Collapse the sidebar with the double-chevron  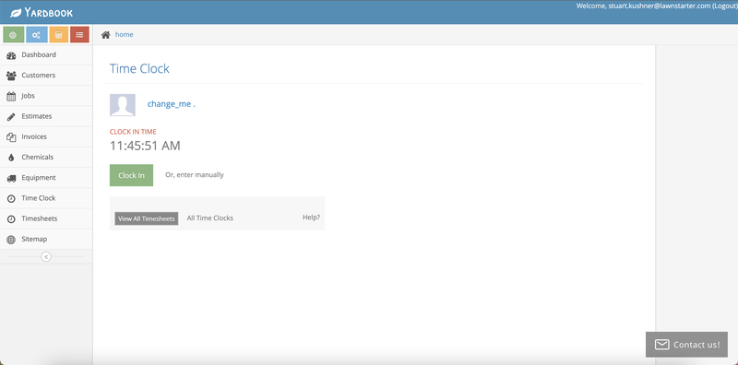pos(46,257)
